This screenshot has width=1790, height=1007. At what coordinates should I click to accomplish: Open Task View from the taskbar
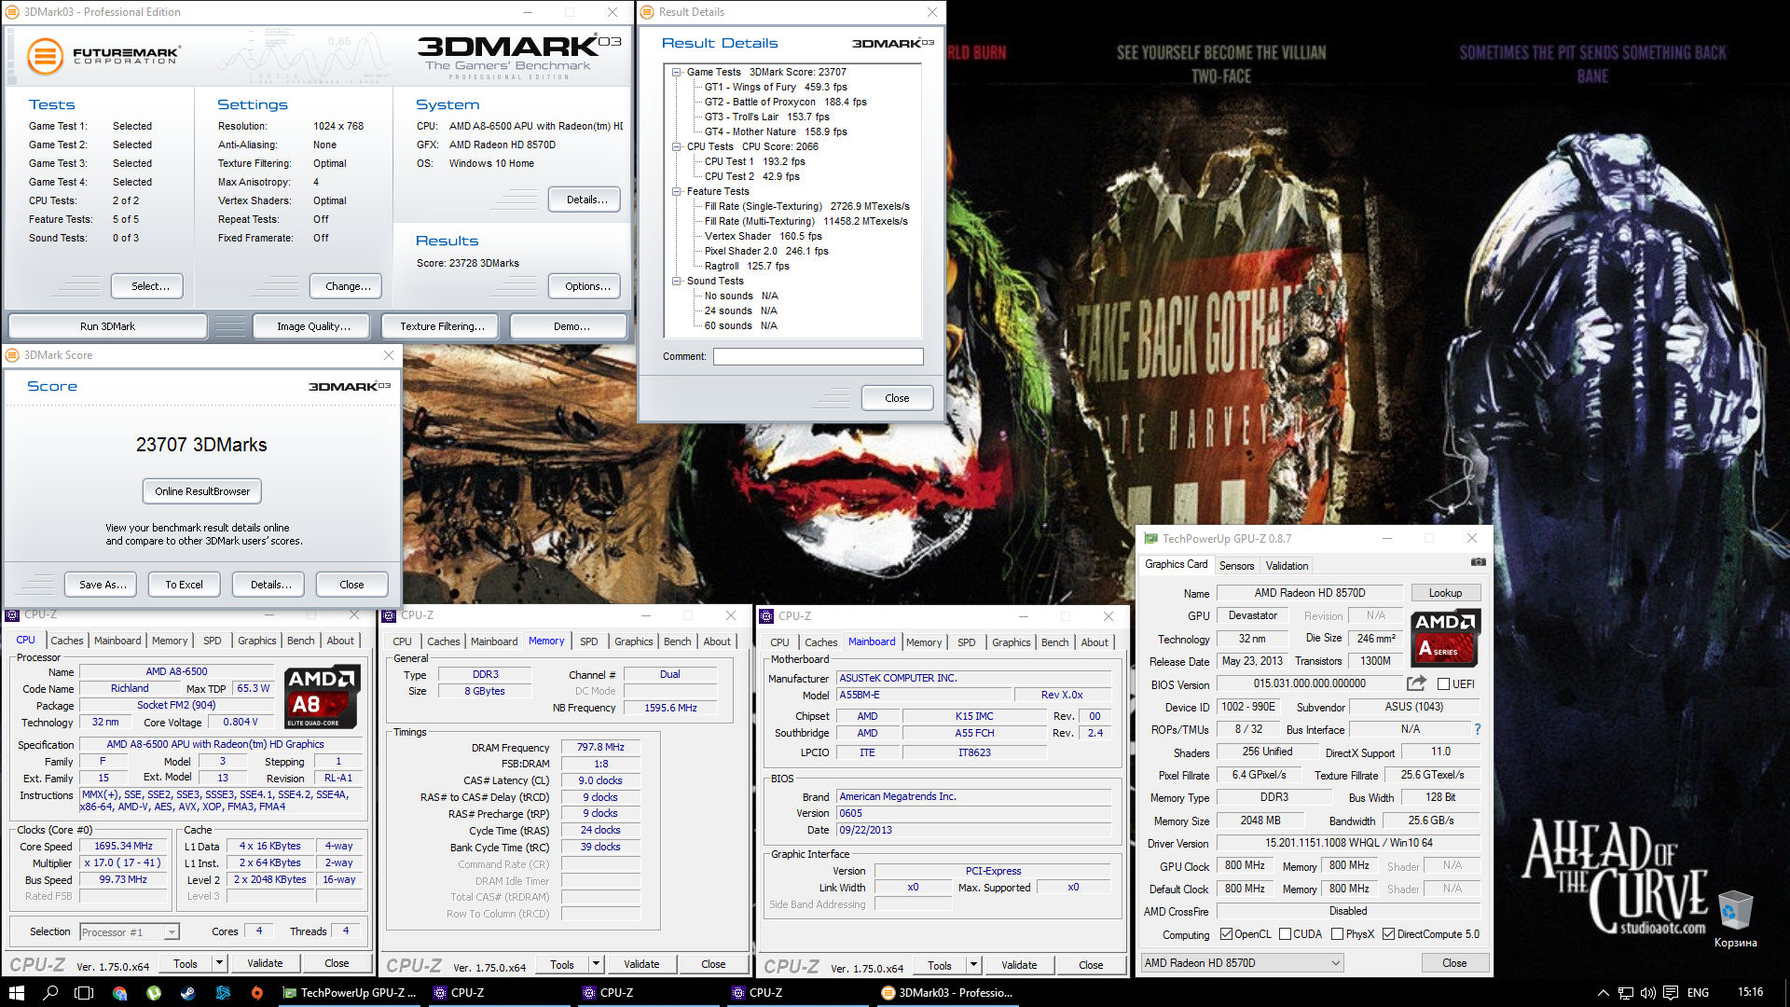pyautogui.click(x=84, y=993)
